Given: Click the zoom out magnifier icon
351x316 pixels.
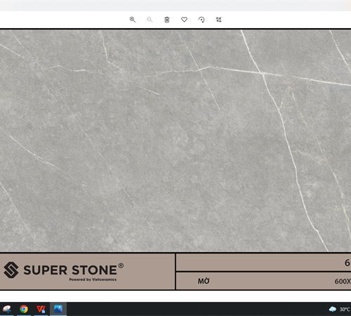Looking at the screenshot, I should click(150, 20).
